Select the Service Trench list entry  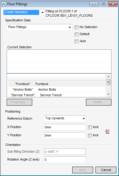tap(57, 95)
